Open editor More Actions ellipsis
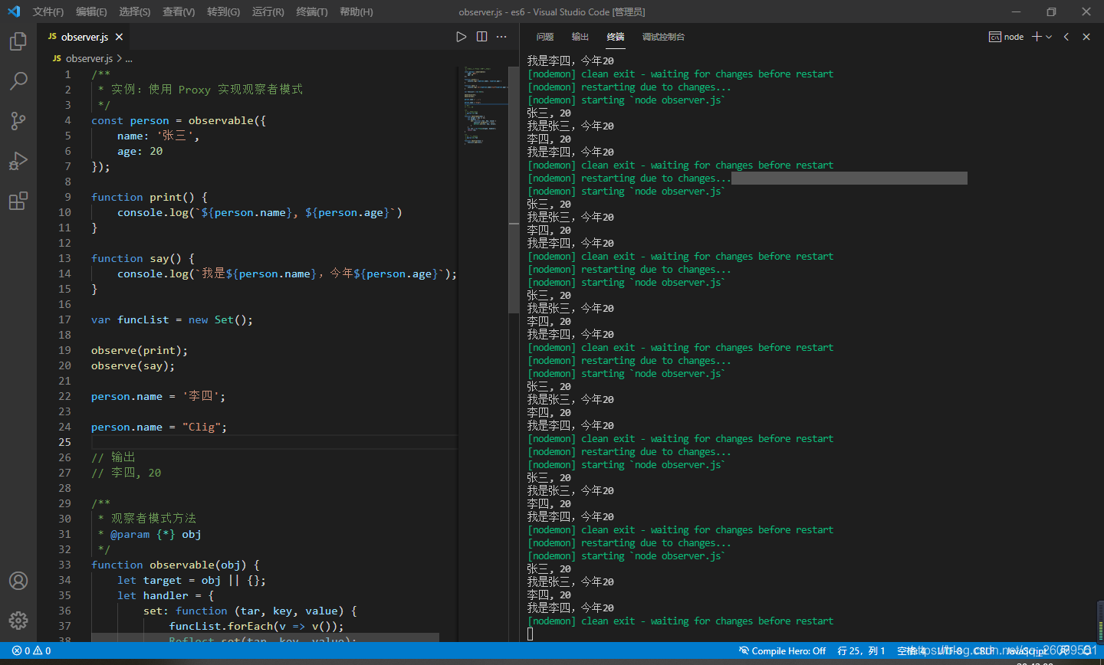This screenshot has height=665, width=1104. pyautogui.click(x=501, y=37)
